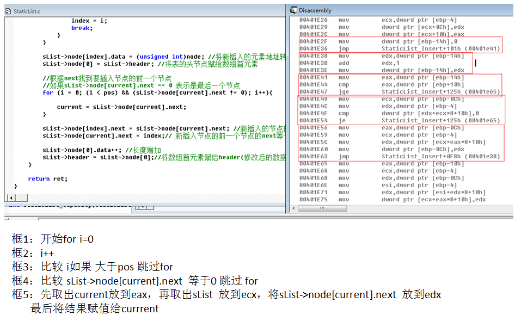Select the Disassembly window title

(315, 10)
